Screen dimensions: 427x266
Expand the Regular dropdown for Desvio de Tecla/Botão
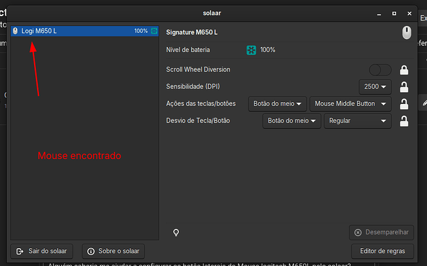tap(357, 121)
